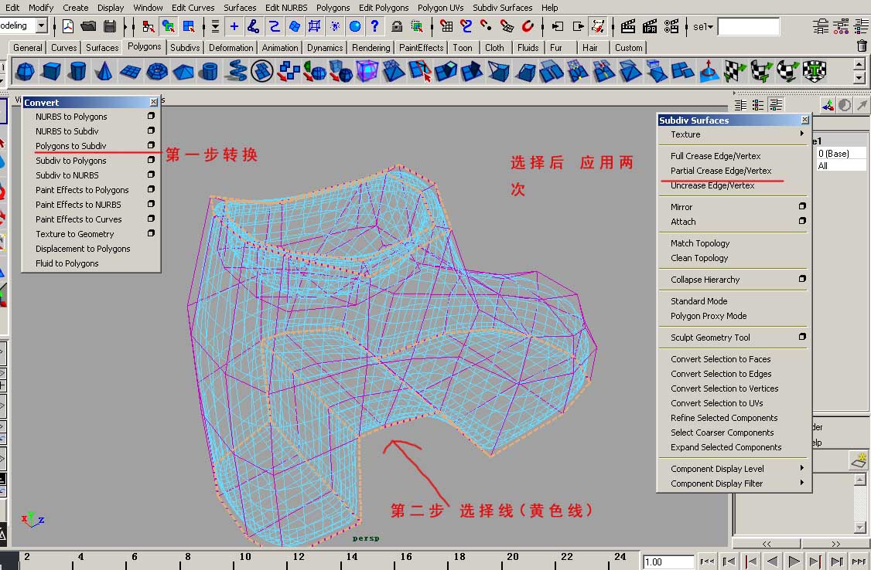This screenshot has width=871, height=570.
Task: Click the IPR render icon
Action: (649, 26)
